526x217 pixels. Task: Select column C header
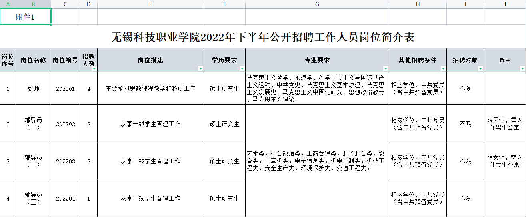pos(66,4)
